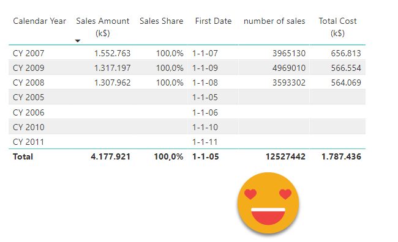Image resolution: width=398 pixels, height=242 pixels.
Task: Click the total cost value 1.787.436
Action: click(341, 156)
